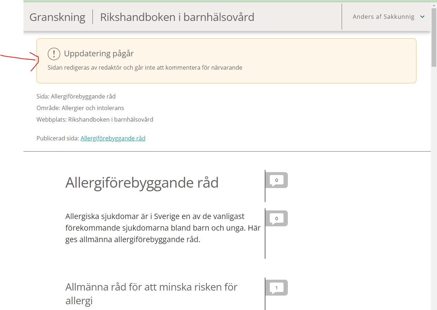Expand the Anders af Sakkunnig user menu chevron
Viewport: 437px width, 310px height.
coord(423,17)
